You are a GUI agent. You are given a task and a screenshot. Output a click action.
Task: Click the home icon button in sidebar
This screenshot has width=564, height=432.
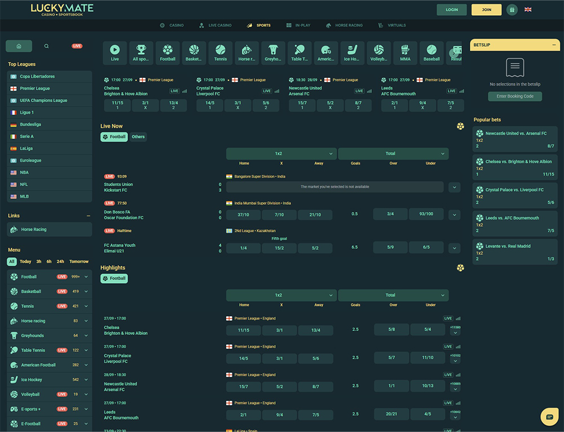[x=19, y=46]
